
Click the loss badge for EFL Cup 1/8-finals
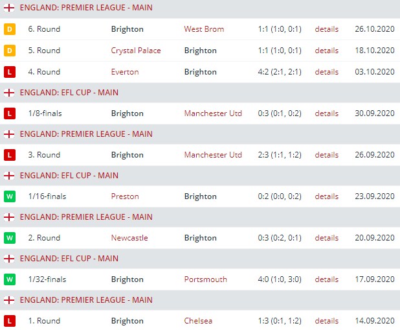(10, 113)
